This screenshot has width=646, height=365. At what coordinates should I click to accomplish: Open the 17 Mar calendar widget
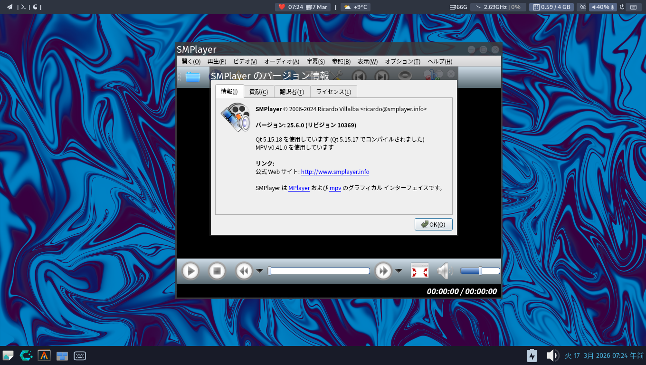tap(317, 7)
